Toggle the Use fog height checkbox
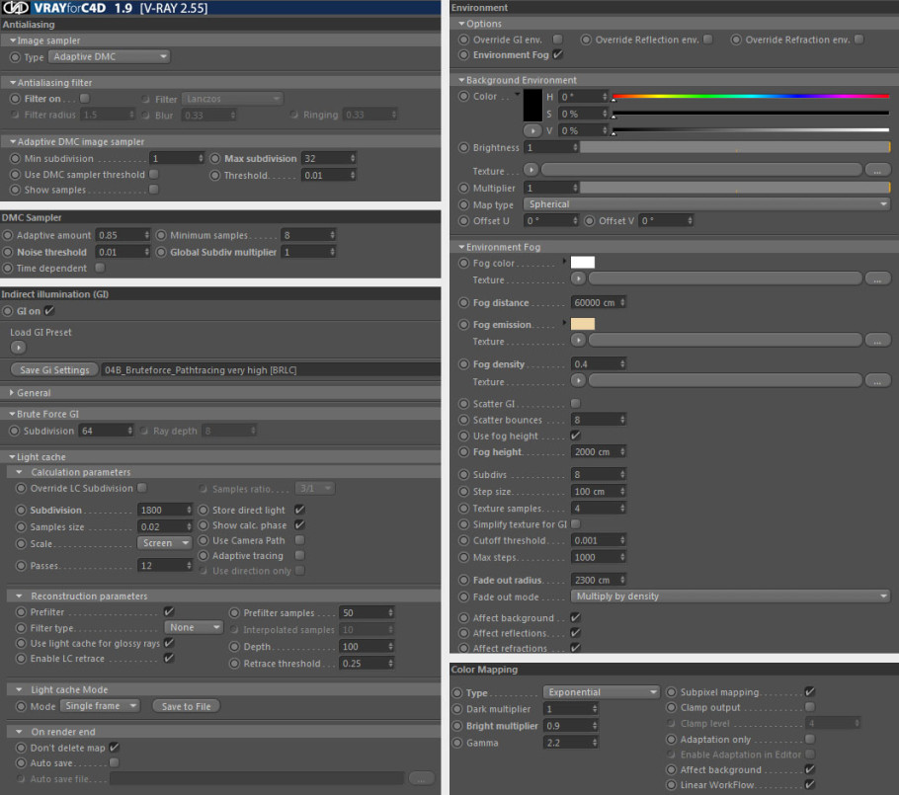The height and width of the screenshot is (795, 899). [x=576, y=436]
